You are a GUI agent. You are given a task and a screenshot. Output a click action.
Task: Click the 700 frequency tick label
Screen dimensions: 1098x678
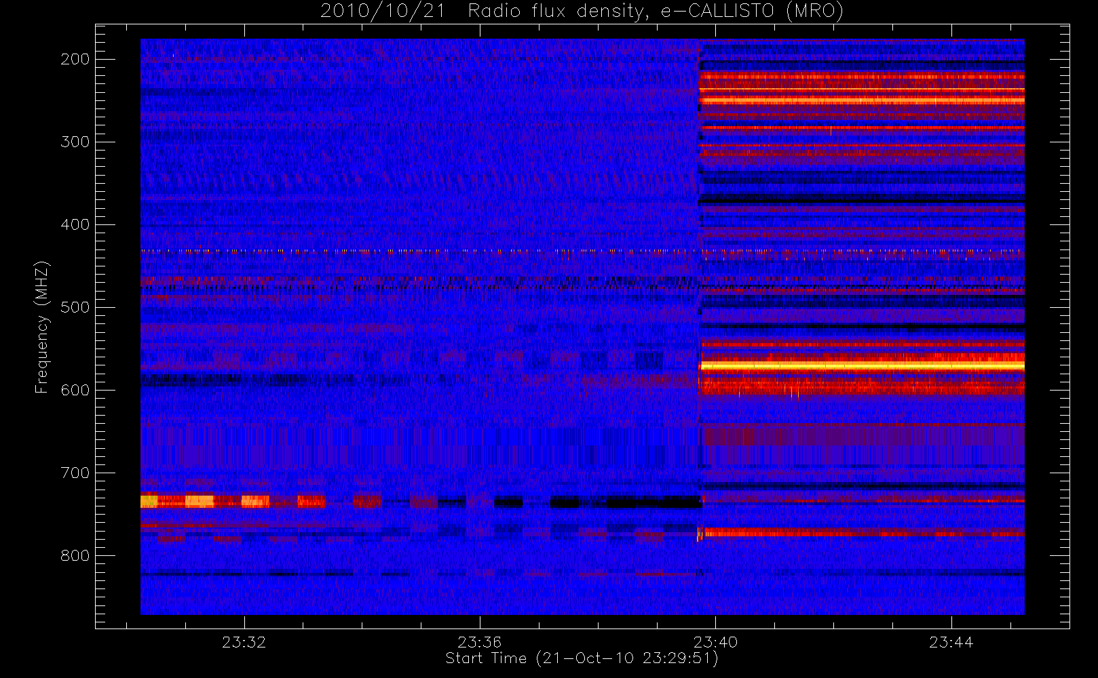pyautogui.click(x=75, y=473)
